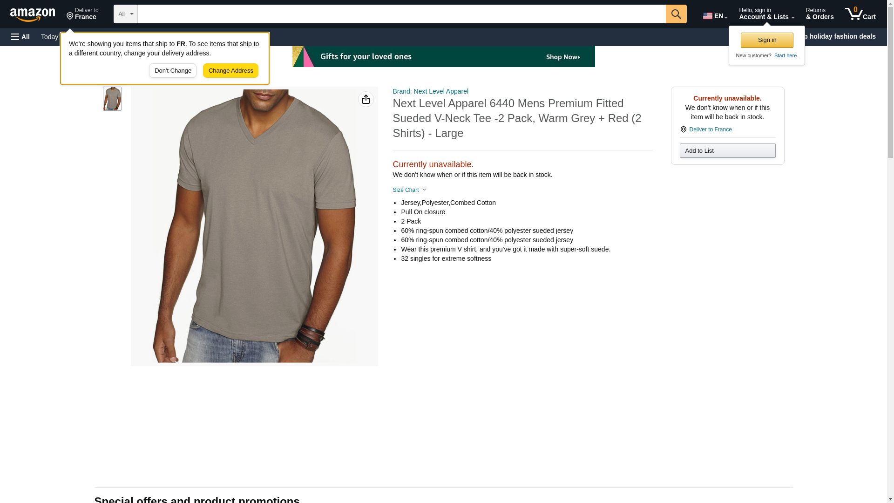The image size is (894, 503).
Task: Select Don't Change button
Action: pos(173,71)
